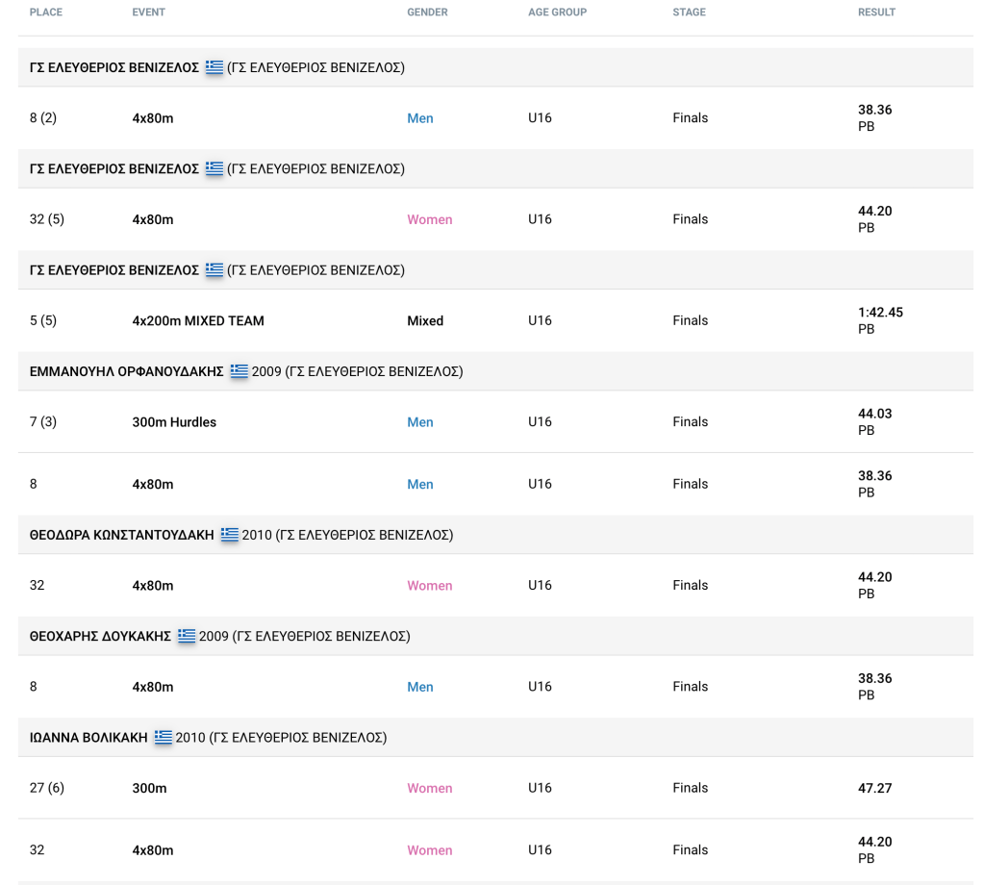
Task: Click the PLACE column header
Action: pyautogui.click(x=47, y=13)
